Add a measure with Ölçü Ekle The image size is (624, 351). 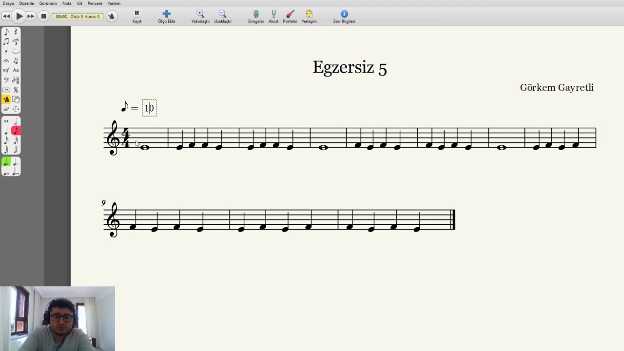[166, 17]
